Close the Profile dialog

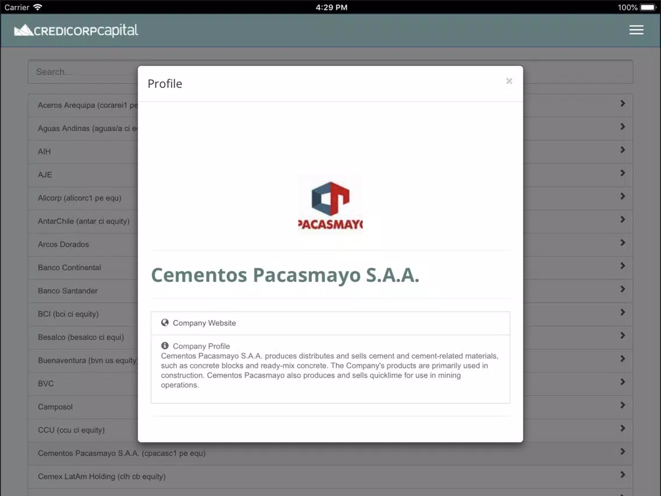click(509, 81)
